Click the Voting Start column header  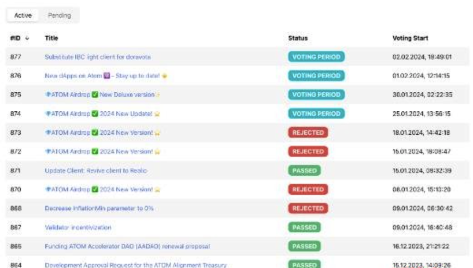(x=410, y=39)
